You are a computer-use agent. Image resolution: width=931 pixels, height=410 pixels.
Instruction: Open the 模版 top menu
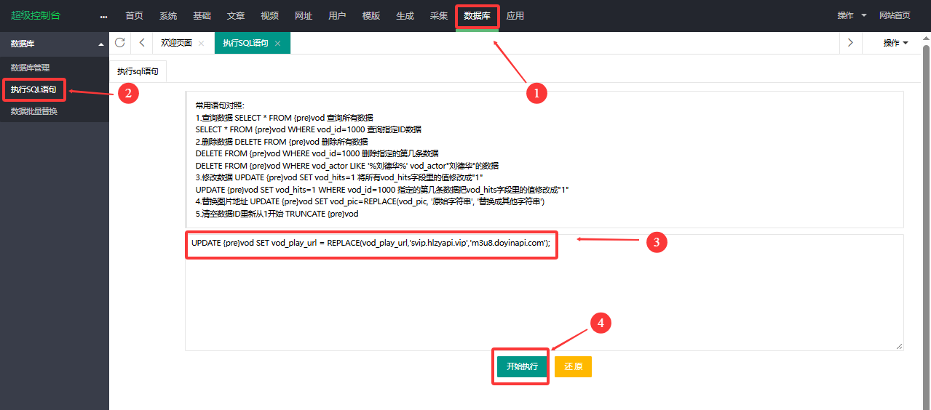click(371, 16)
